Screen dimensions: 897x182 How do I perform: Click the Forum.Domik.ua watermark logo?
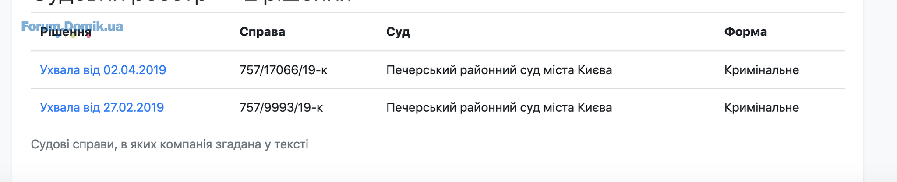point(72,26)
